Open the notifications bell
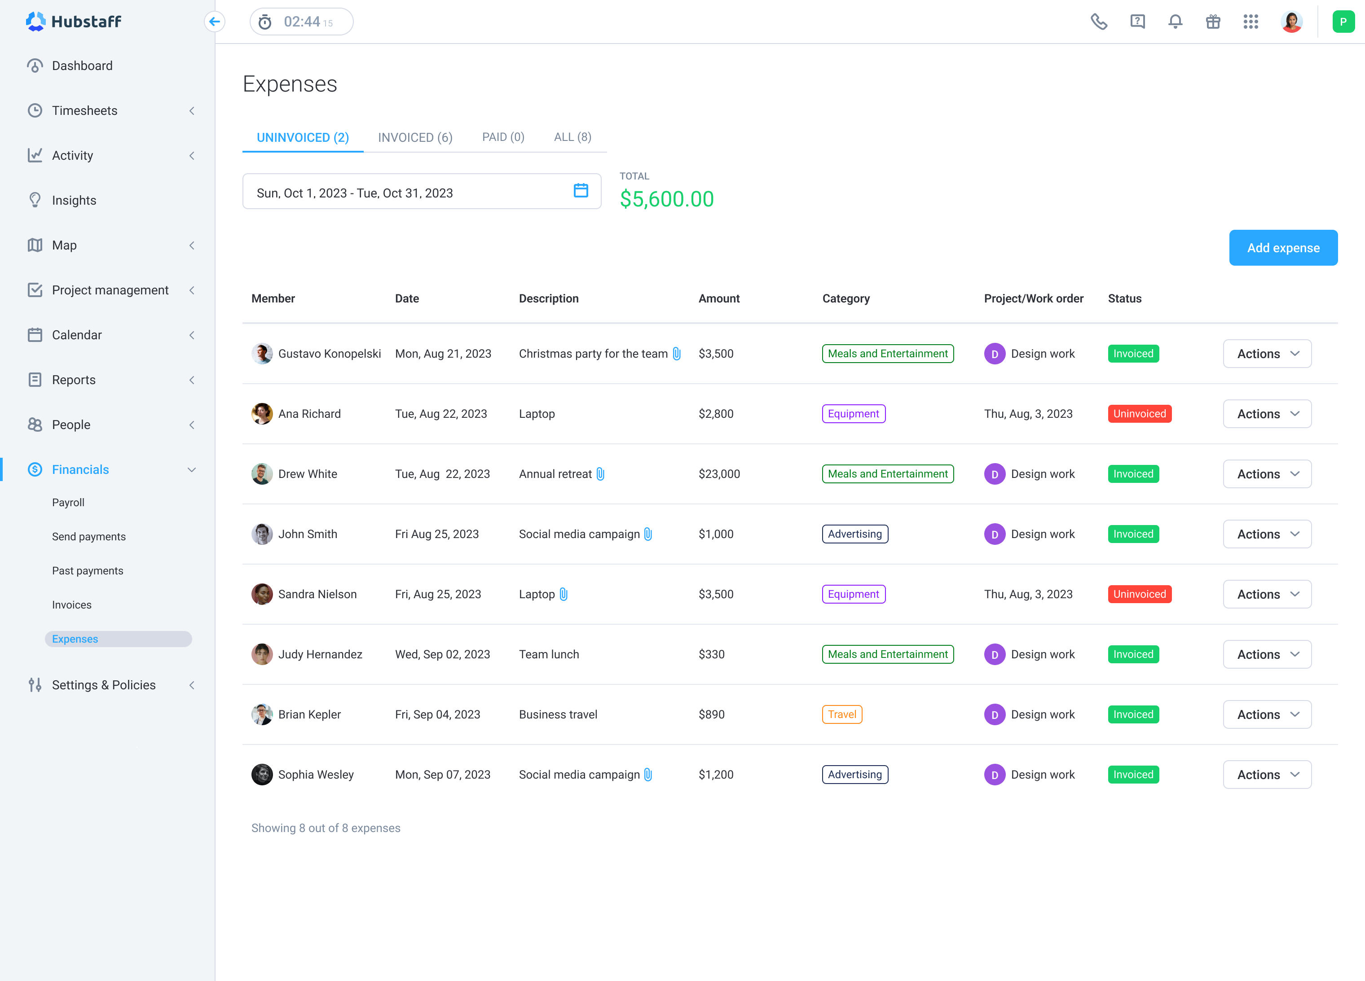The height and width of the screenshot is (981, 1365). pyautogui.click(x=1175, y=22)
